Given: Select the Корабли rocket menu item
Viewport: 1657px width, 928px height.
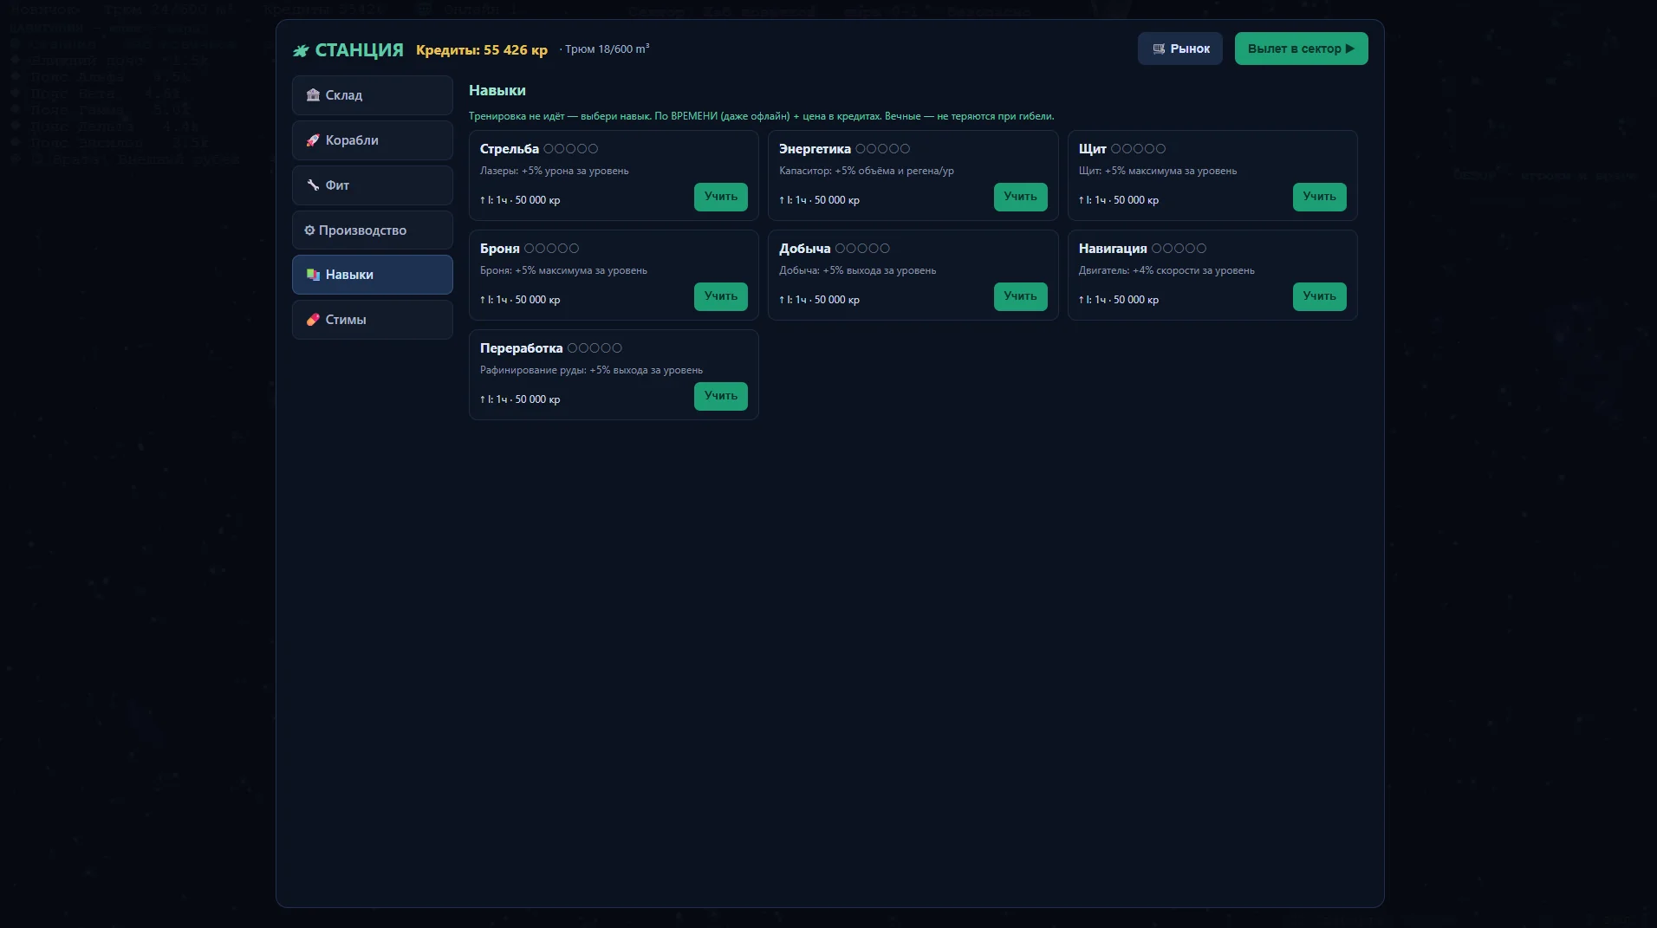Looking at the screenshot, I should click(x=372, y=140).
